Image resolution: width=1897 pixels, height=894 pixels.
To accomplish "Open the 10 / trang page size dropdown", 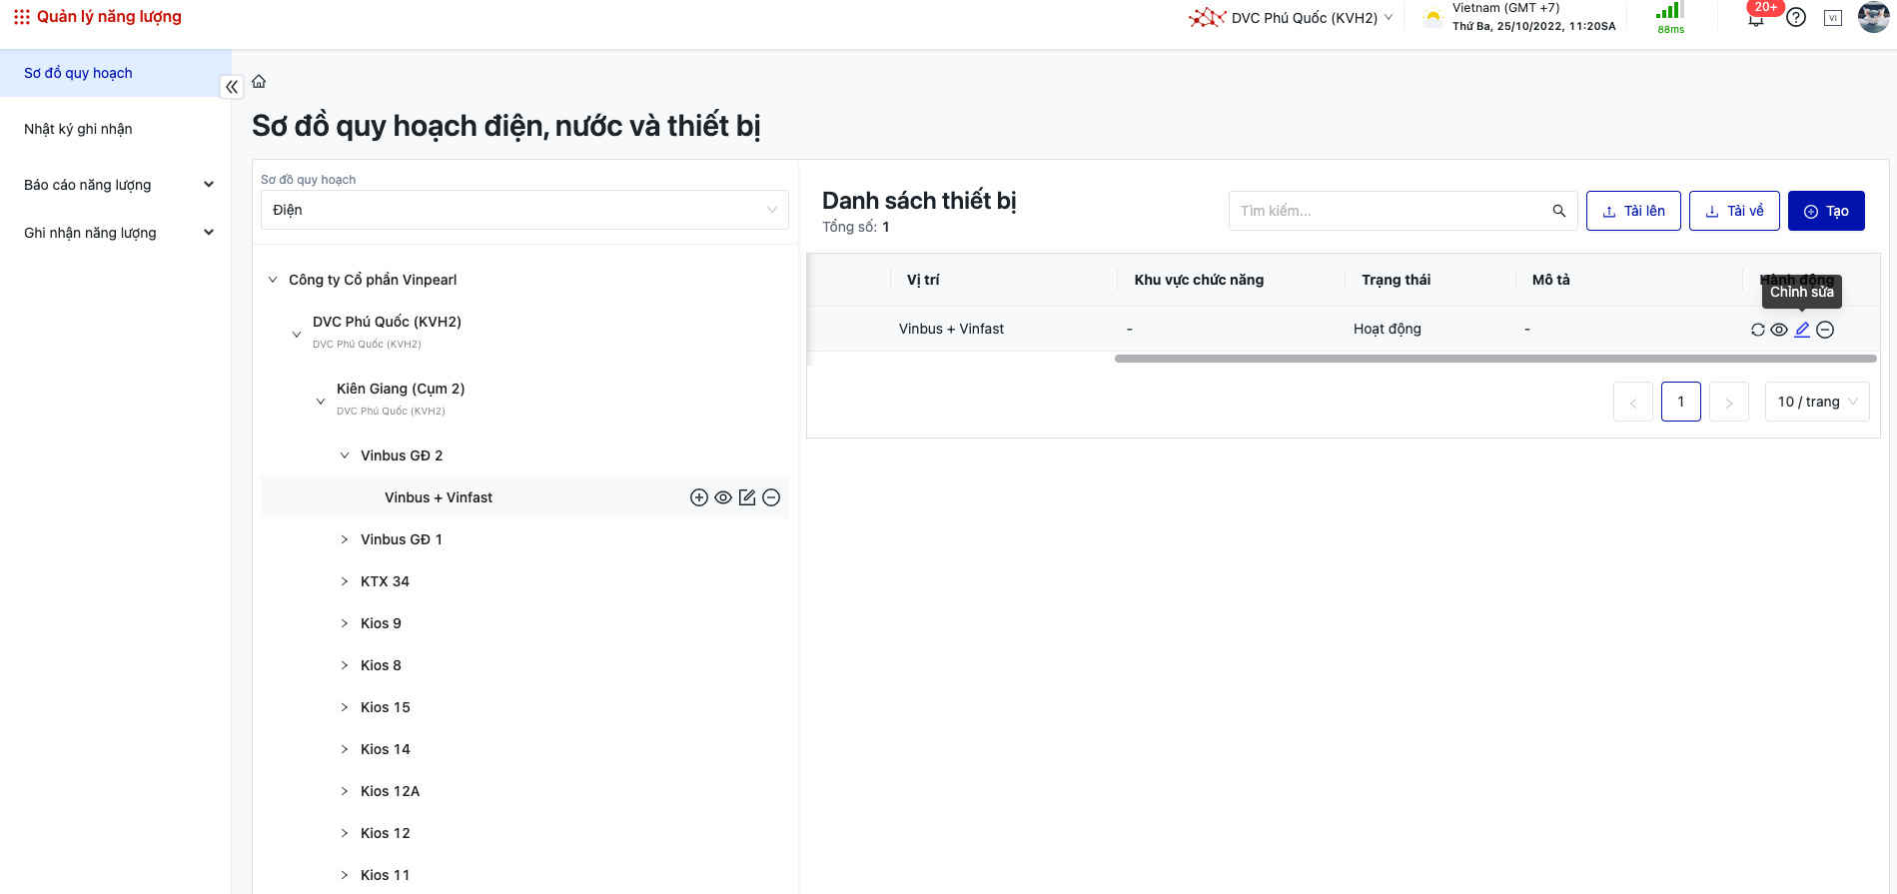I will tap(1817, 402).
